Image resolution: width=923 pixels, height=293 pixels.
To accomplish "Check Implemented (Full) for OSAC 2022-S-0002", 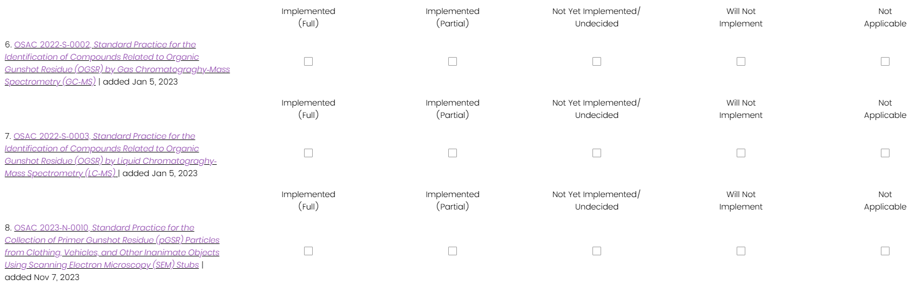I will point(308,61).
